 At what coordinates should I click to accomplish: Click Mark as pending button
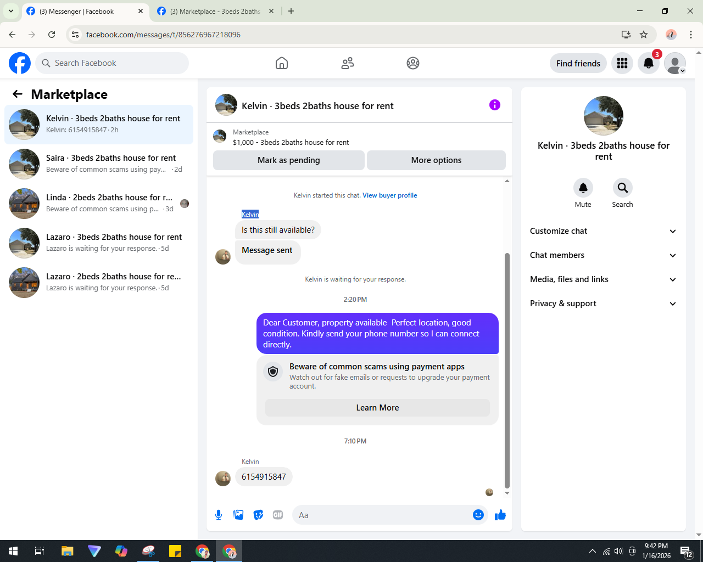[289, 160]
